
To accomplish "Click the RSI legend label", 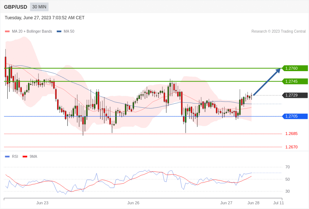I will pos(15,156).
